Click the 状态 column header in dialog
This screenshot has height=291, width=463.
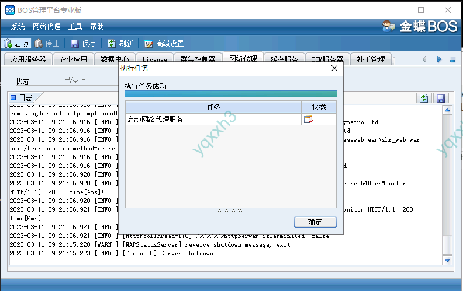pos(319,107)
